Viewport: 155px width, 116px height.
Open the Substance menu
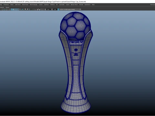click(88, 5)
